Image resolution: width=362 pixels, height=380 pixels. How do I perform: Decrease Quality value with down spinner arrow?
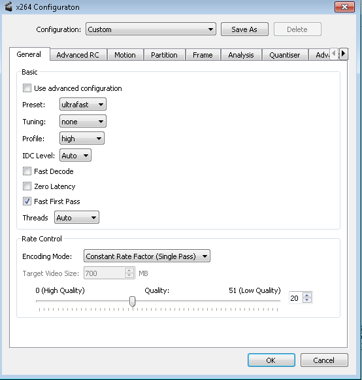click(x=307, y=300)
